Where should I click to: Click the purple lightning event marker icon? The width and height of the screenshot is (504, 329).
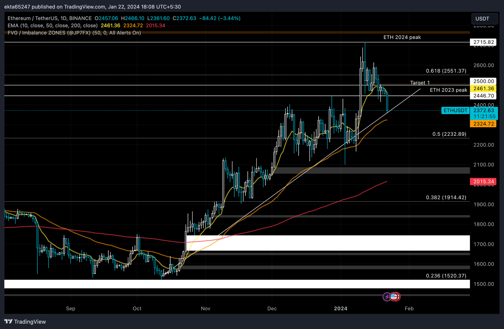(x=387, y=297)
